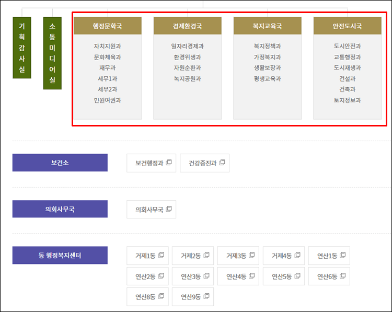
Task: Open 연산8동 center link
Action: coord(147,297)
